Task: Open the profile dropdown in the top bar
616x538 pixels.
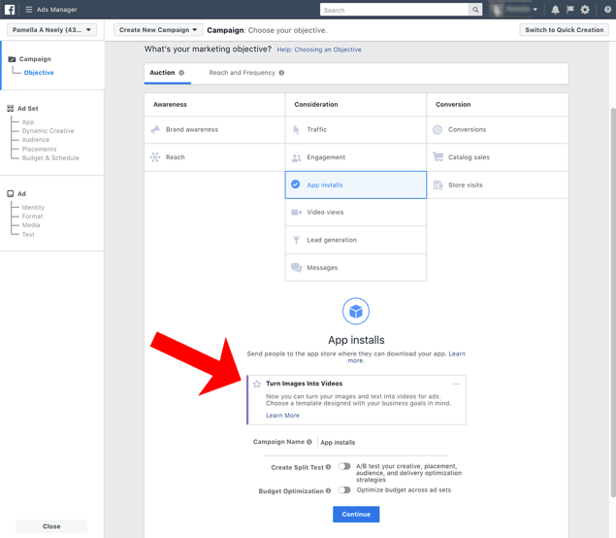Action: [x=514, y=10]
